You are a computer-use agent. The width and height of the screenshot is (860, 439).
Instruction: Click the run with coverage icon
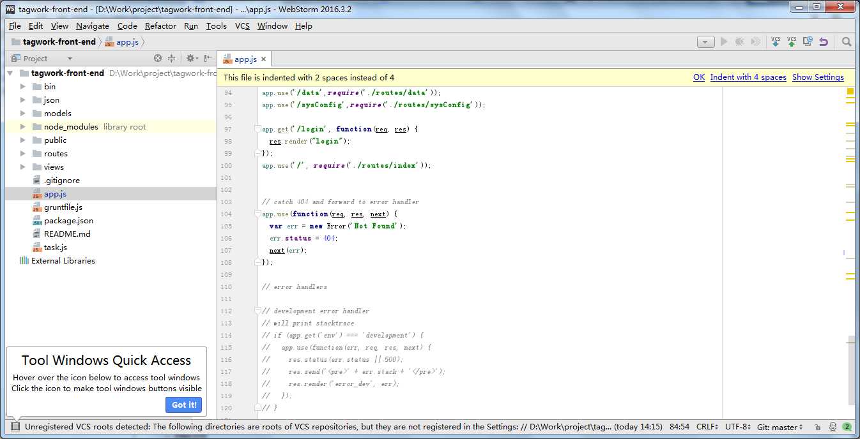[x=756, y=41]
